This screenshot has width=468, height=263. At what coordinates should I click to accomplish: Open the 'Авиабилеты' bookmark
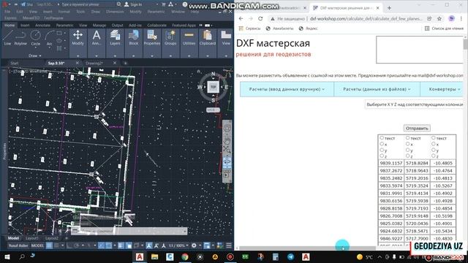[x=279, y=28]
